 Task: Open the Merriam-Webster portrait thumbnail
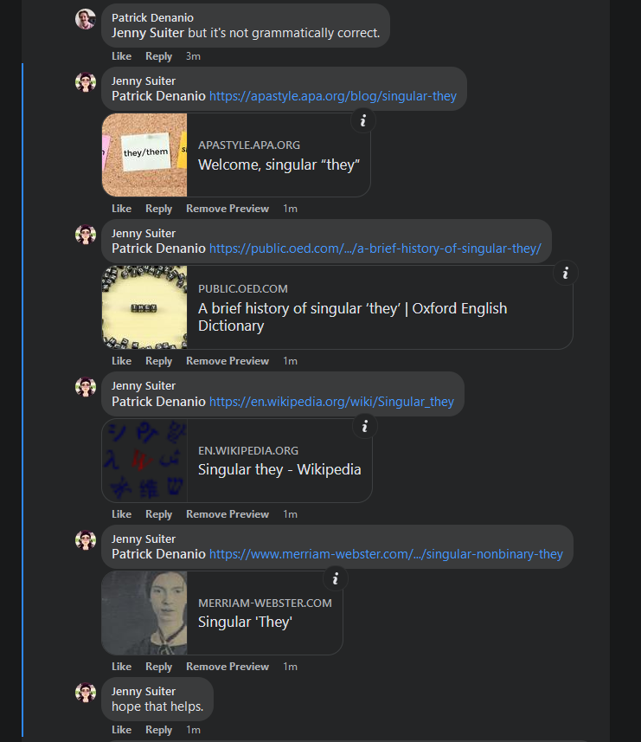(144, 613)
